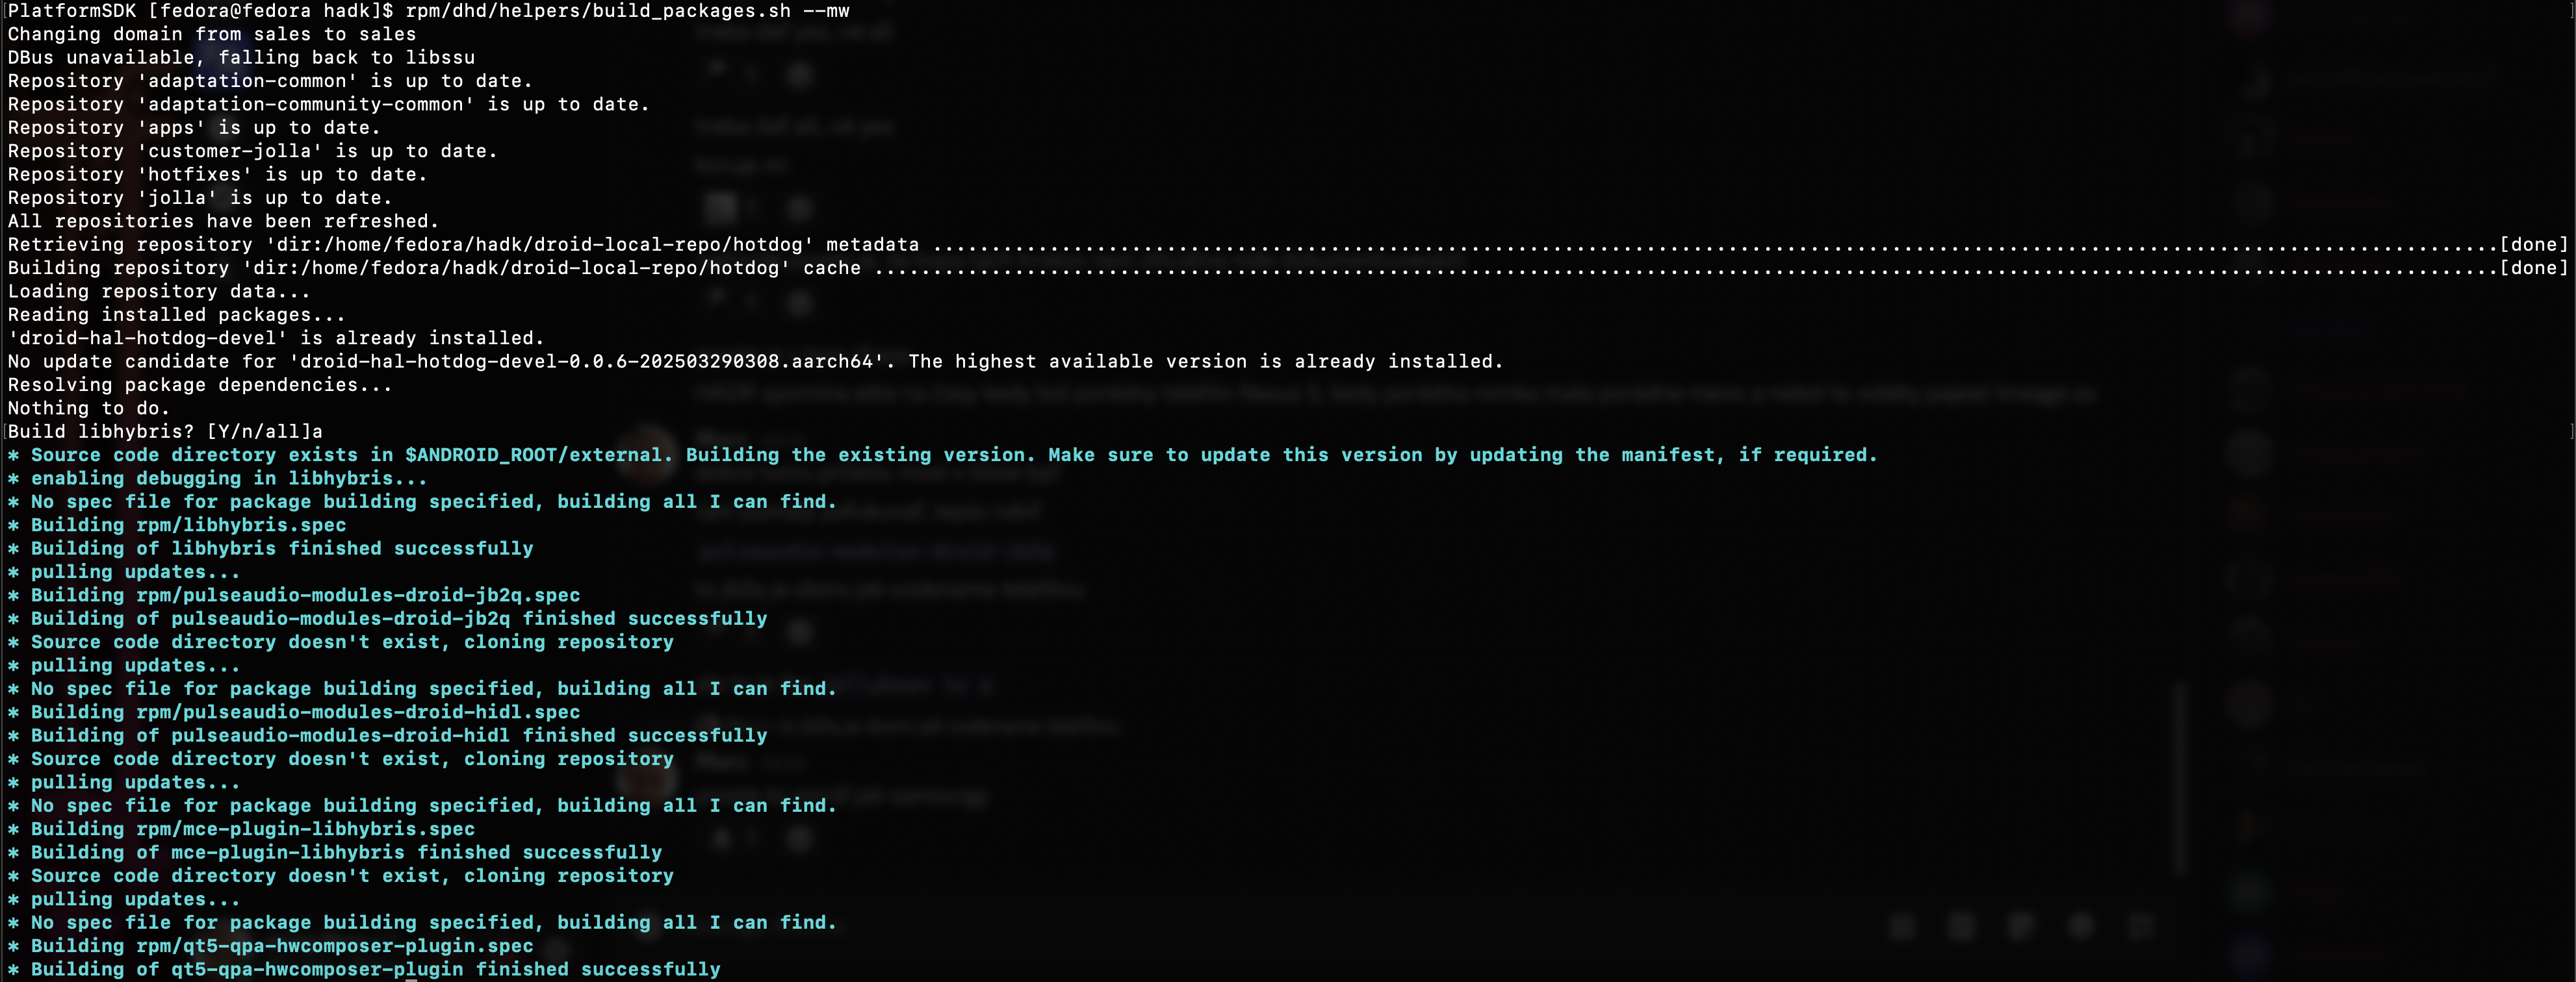Click the 'hotfixes' repository status line
The width and height of the screenshot is (2576, 982).
[217, 174]
